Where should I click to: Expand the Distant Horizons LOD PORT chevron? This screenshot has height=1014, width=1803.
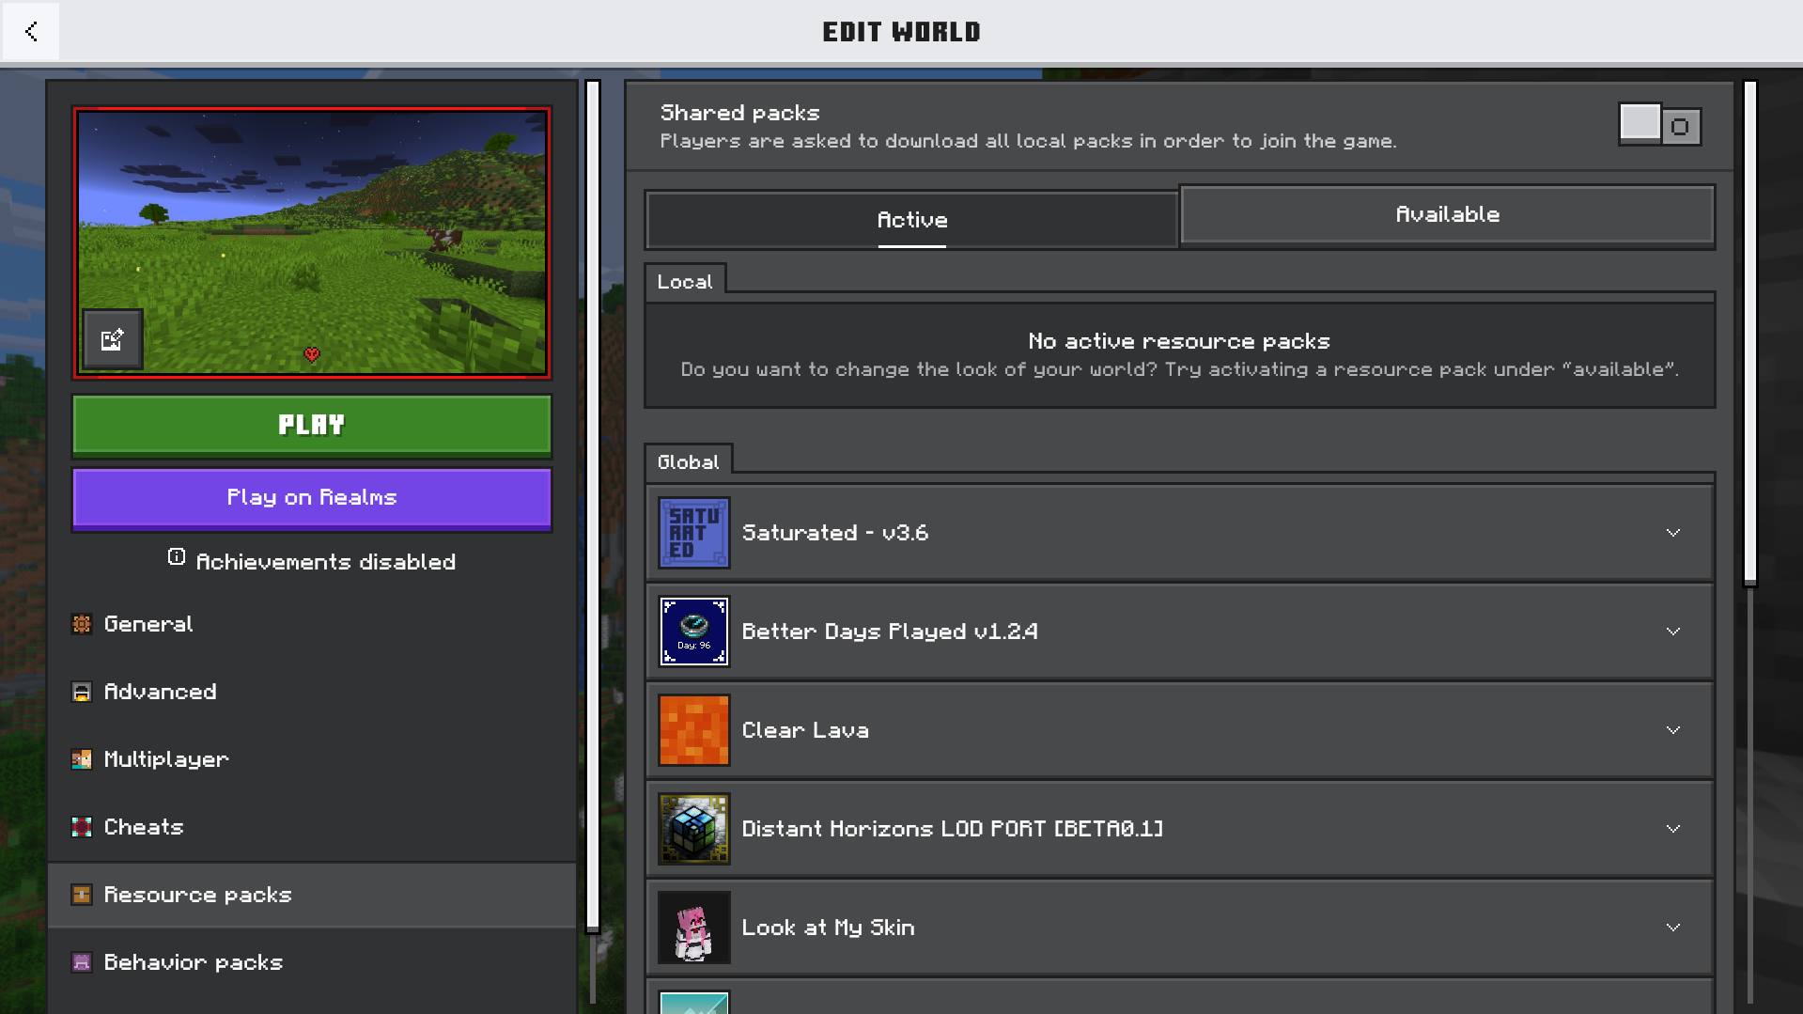pyautogui.click(x=1673, y=829)
